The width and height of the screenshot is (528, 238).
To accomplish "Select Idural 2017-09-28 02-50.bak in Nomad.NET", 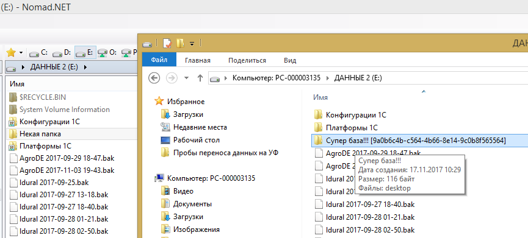I will [x=63, y=231].
